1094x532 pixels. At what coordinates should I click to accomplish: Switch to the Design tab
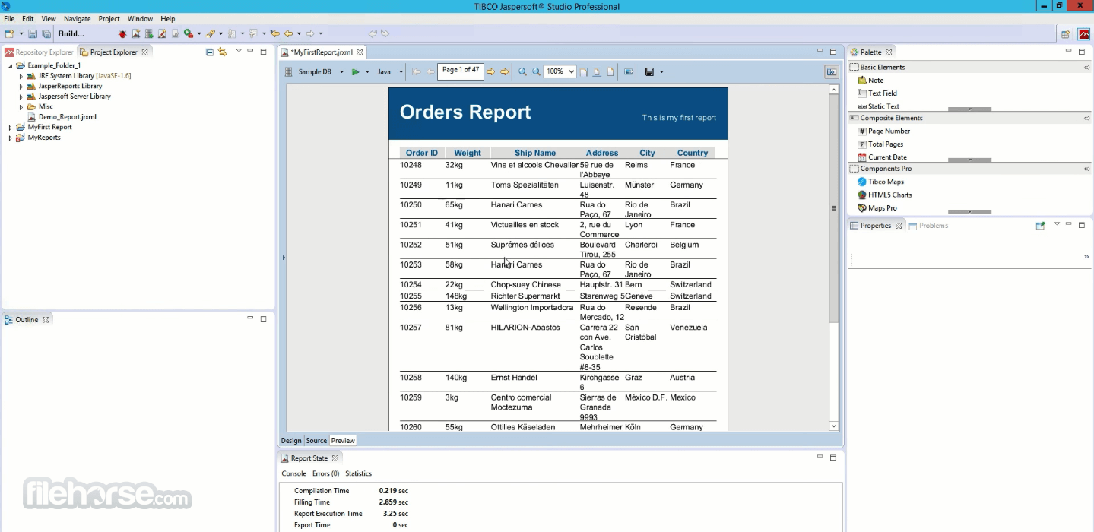pyautogui.click(x=291, y=441)
